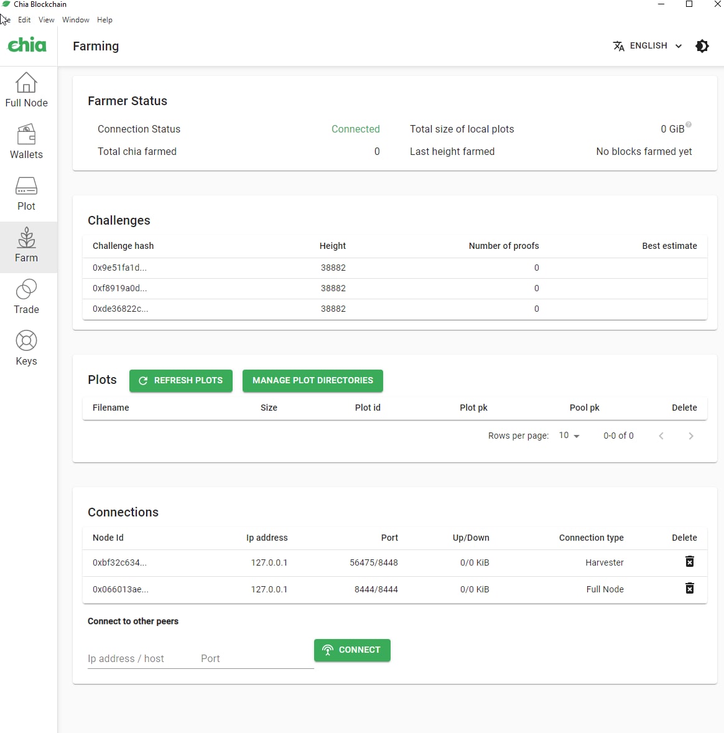Click the Pool pk column header
Screen dimensions: 724x733
tap(584, 408)
